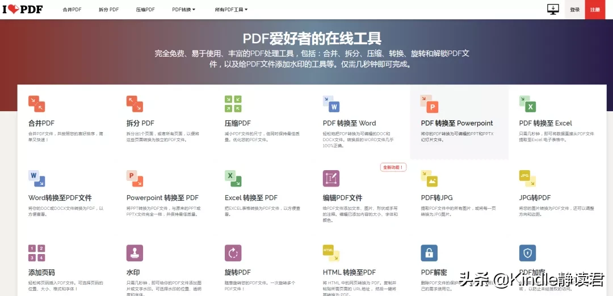Open the PDF 转换至 Excel title
The image size is (613, 296).
click(x=545, y=124)
